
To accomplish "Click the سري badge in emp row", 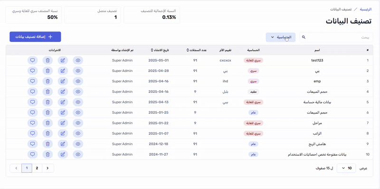I will pos(254,81).
